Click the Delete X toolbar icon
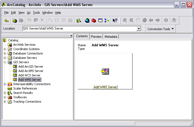The width and height of the screenshot is (194, 127). 42,20
